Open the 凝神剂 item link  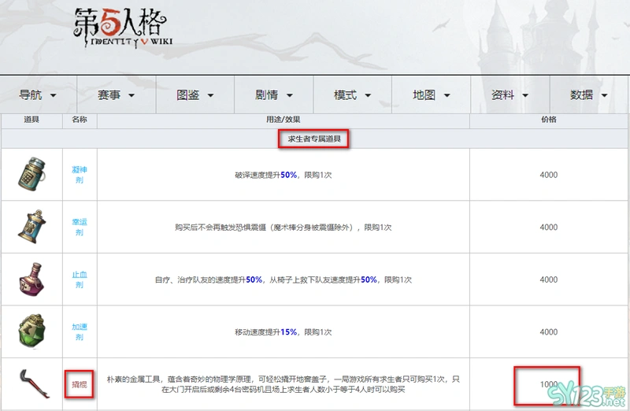pos(80,174)
